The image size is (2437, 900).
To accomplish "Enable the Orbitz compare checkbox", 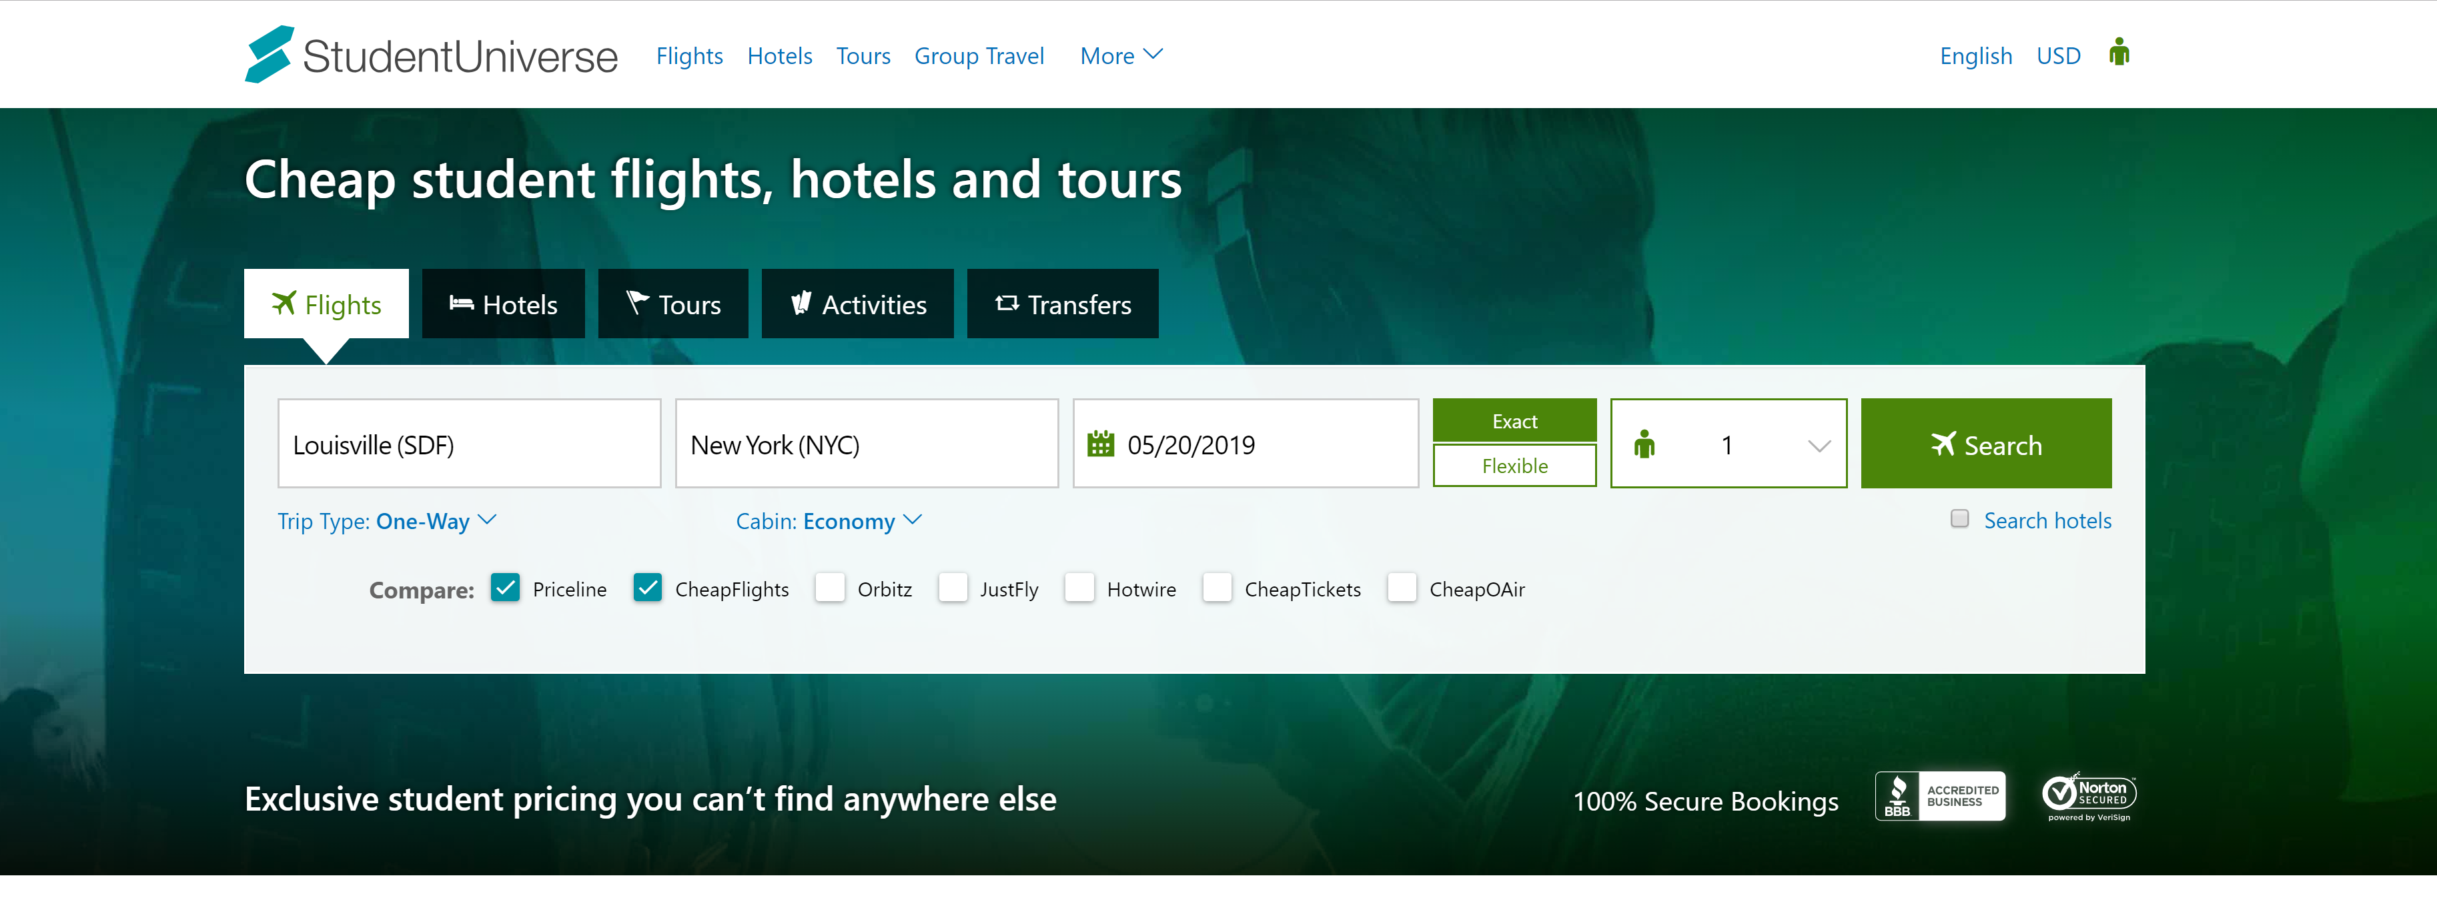I will pyautogui.click(x=830, y=588).
